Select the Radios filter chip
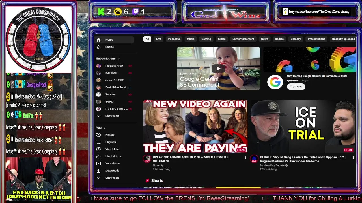The image size is (362, 203). click(279, 39)
